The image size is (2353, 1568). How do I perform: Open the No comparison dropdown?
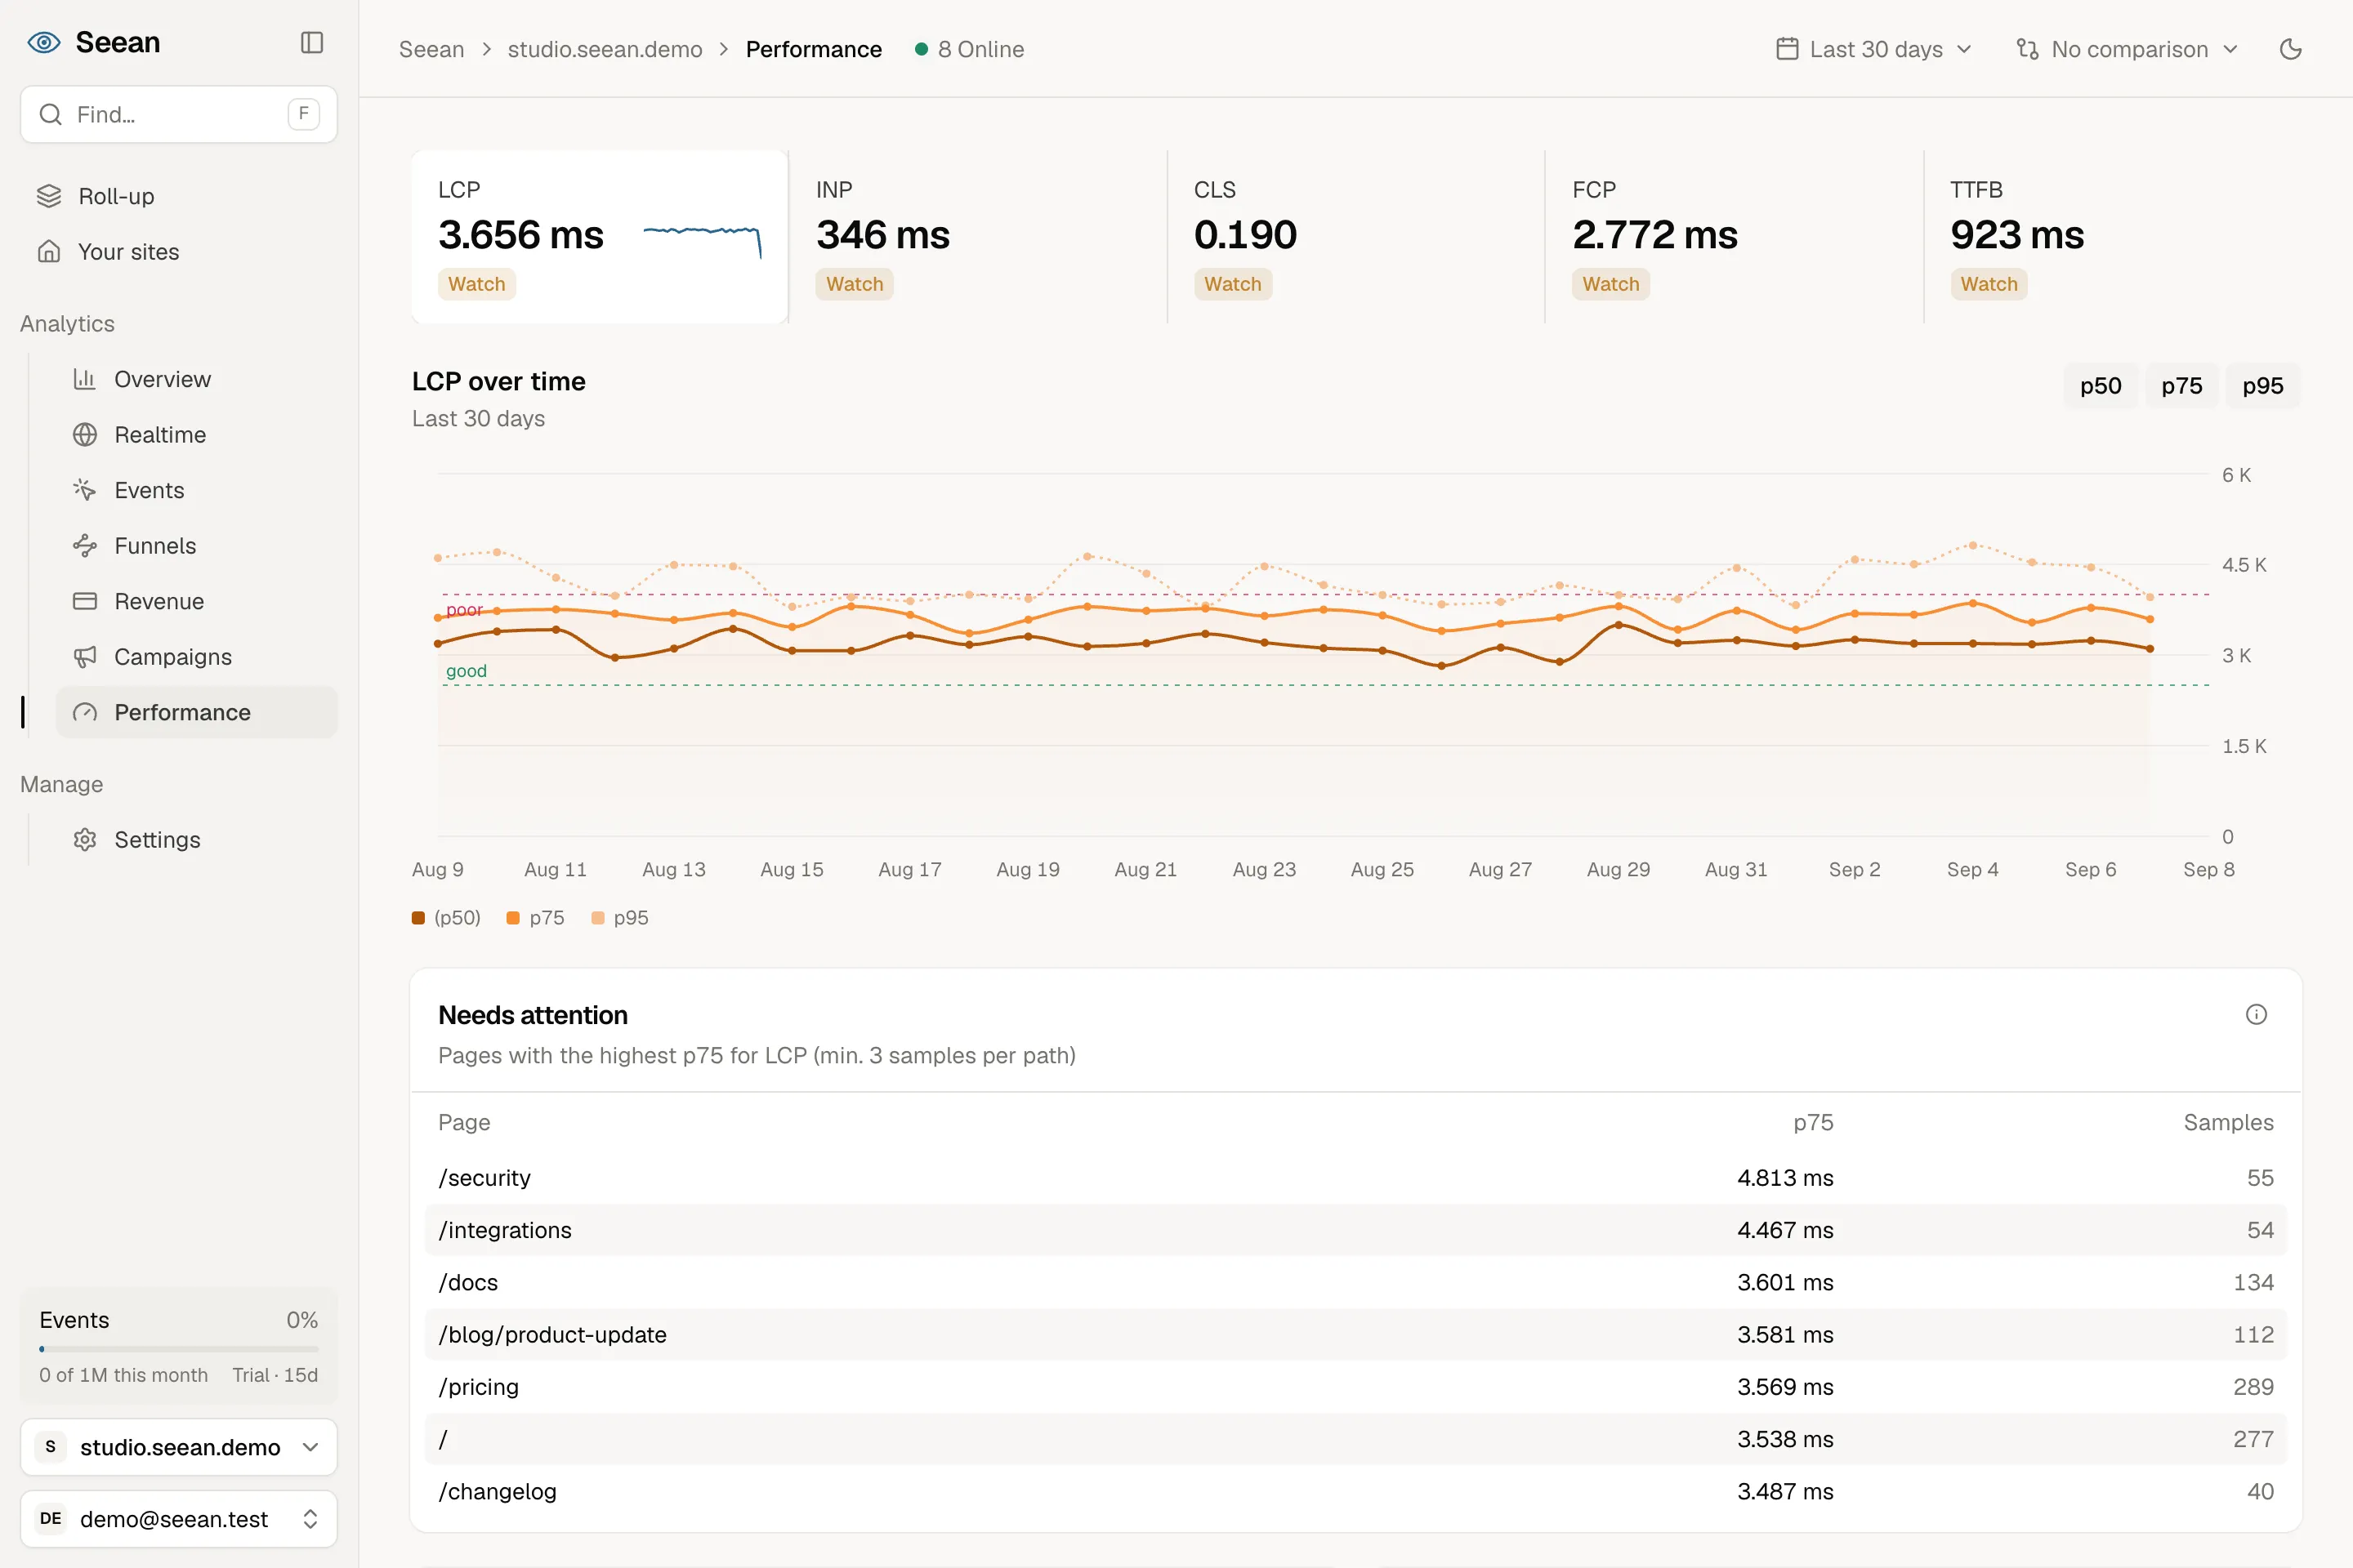2127,49
